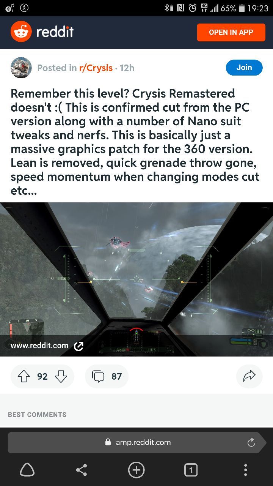Tap the Reddit snoo logo icon
Screen dimensions: 273x486
(x=21, y=32)
